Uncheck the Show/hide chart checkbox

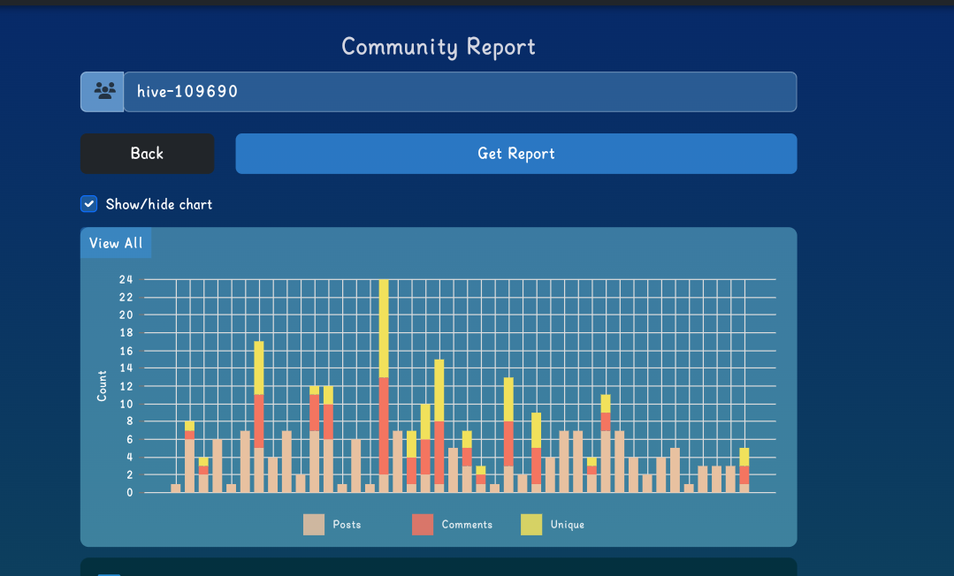coord(88,204)
